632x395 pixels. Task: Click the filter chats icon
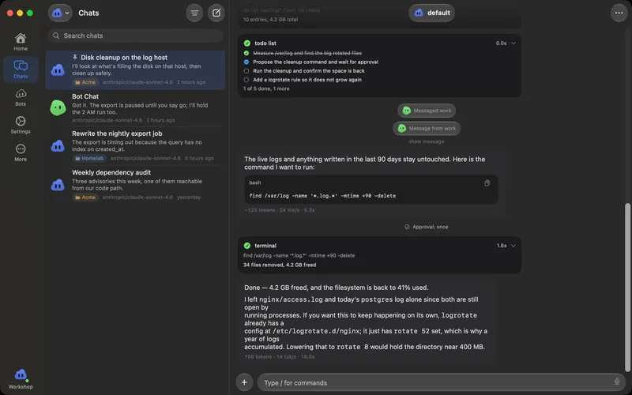(x=194, y=13)
